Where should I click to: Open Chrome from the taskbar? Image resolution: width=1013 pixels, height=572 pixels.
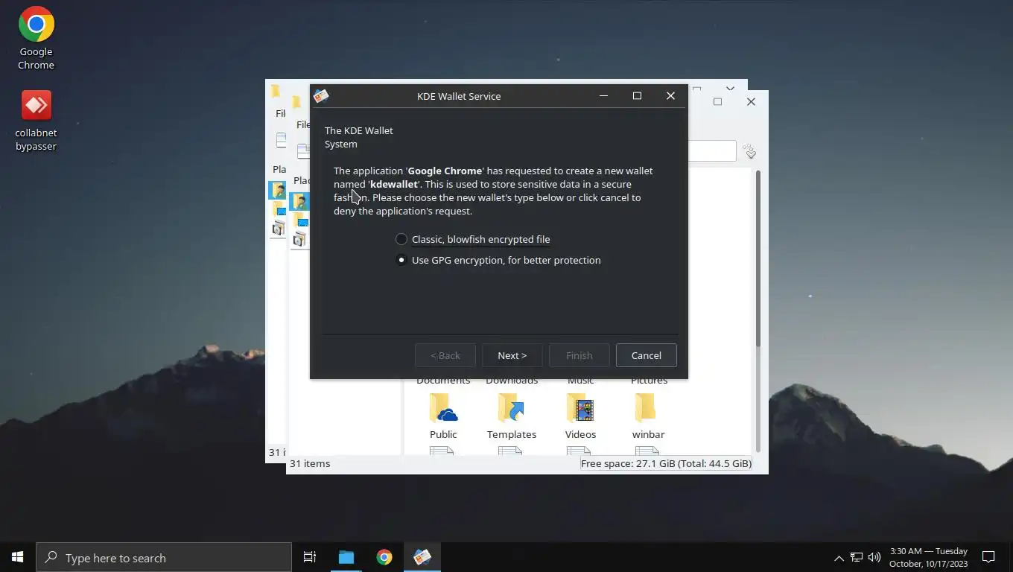pos(384,557)
